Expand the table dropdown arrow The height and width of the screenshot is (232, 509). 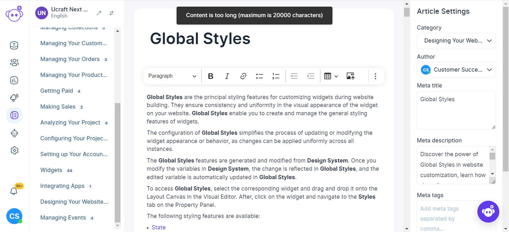[x=336, y=76]
